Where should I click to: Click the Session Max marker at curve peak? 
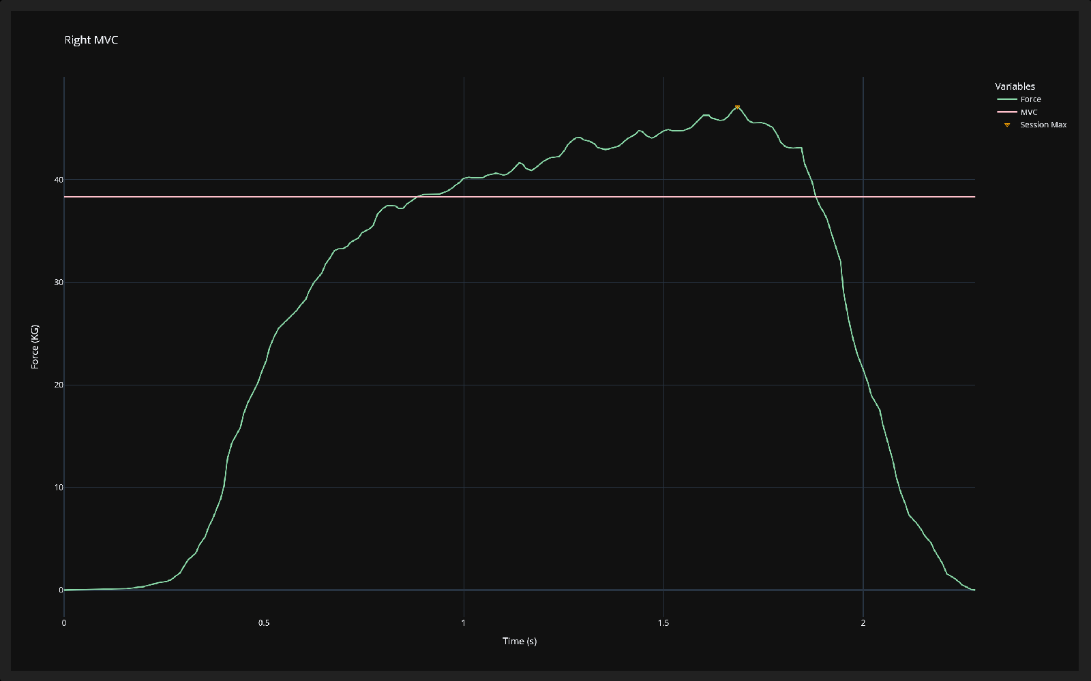point(737,107)
